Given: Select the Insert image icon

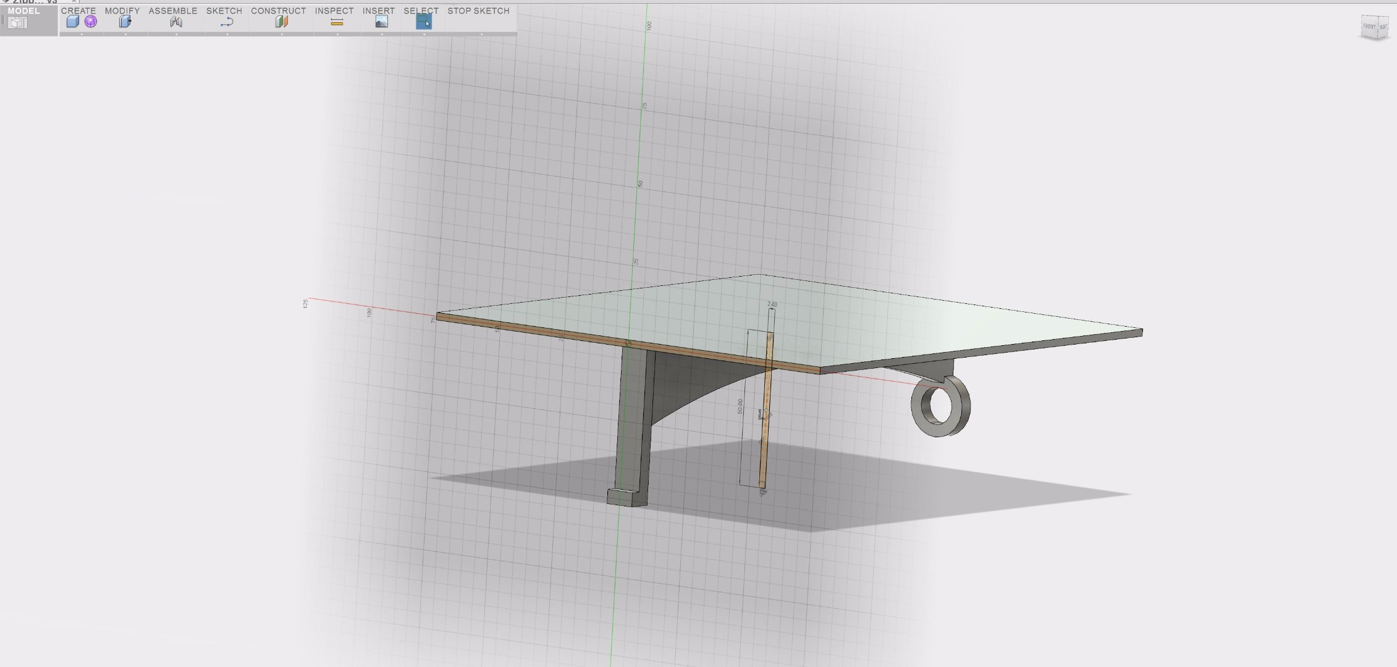Looking at the screenshot, I should click(x=382, y=22).
